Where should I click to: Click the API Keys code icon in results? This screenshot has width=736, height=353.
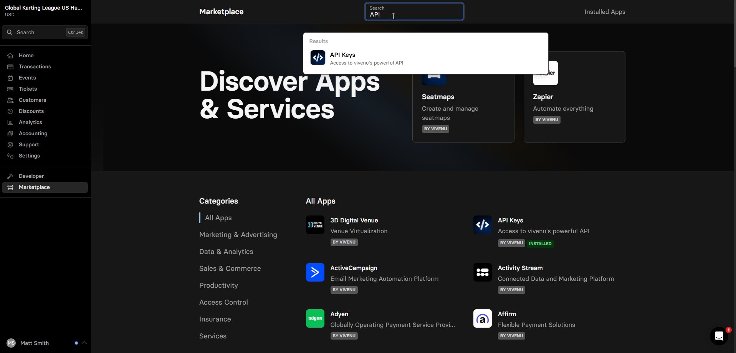(x=318, y=58)
